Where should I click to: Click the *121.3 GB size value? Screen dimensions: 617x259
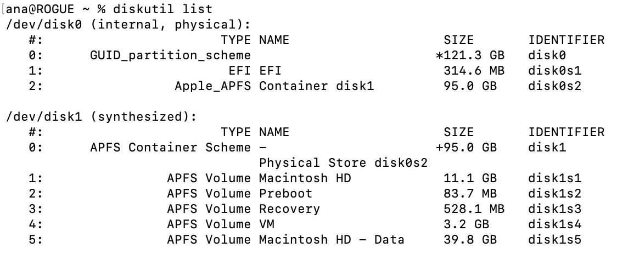[x=470, y=55]
